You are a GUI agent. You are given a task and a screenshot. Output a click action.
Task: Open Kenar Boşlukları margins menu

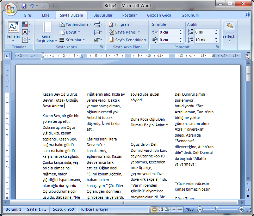tap(47, 32)
